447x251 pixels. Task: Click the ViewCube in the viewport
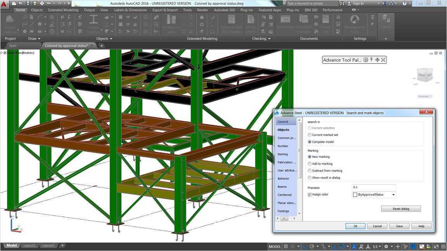pyautogui.click(x=424, y=75)
